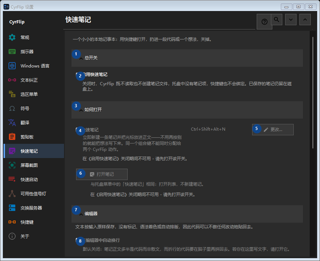Click the 交换服务器 server icon
The image size is (320, 261).
tap(12, 208)
